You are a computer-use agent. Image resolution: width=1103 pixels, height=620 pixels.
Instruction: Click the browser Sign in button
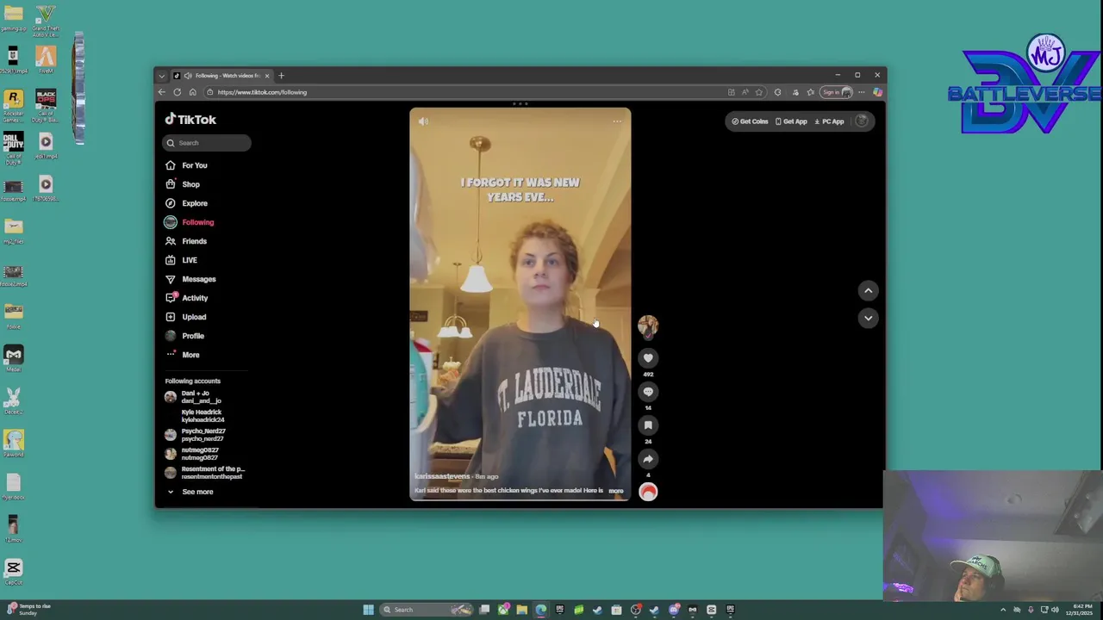(835, 92)
